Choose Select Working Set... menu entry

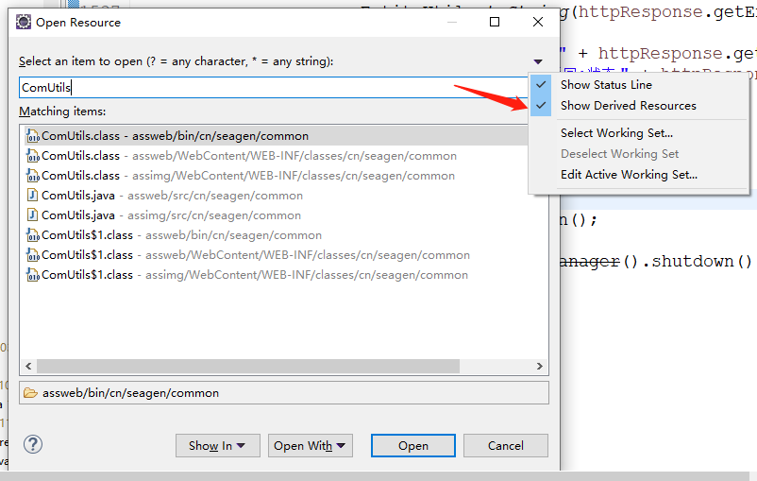(x=616, y=133)
